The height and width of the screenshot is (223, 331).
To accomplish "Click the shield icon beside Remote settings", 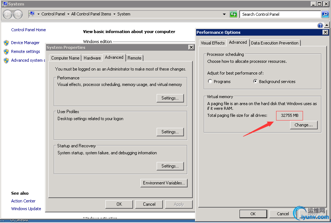I will (6, 52).
